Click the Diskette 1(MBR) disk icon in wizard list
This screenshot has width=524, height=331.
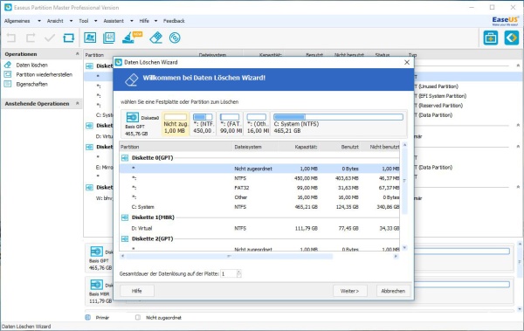click(125, 217)
